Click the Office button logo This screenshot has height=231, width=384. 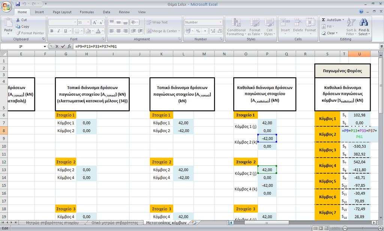pos(6,7)
